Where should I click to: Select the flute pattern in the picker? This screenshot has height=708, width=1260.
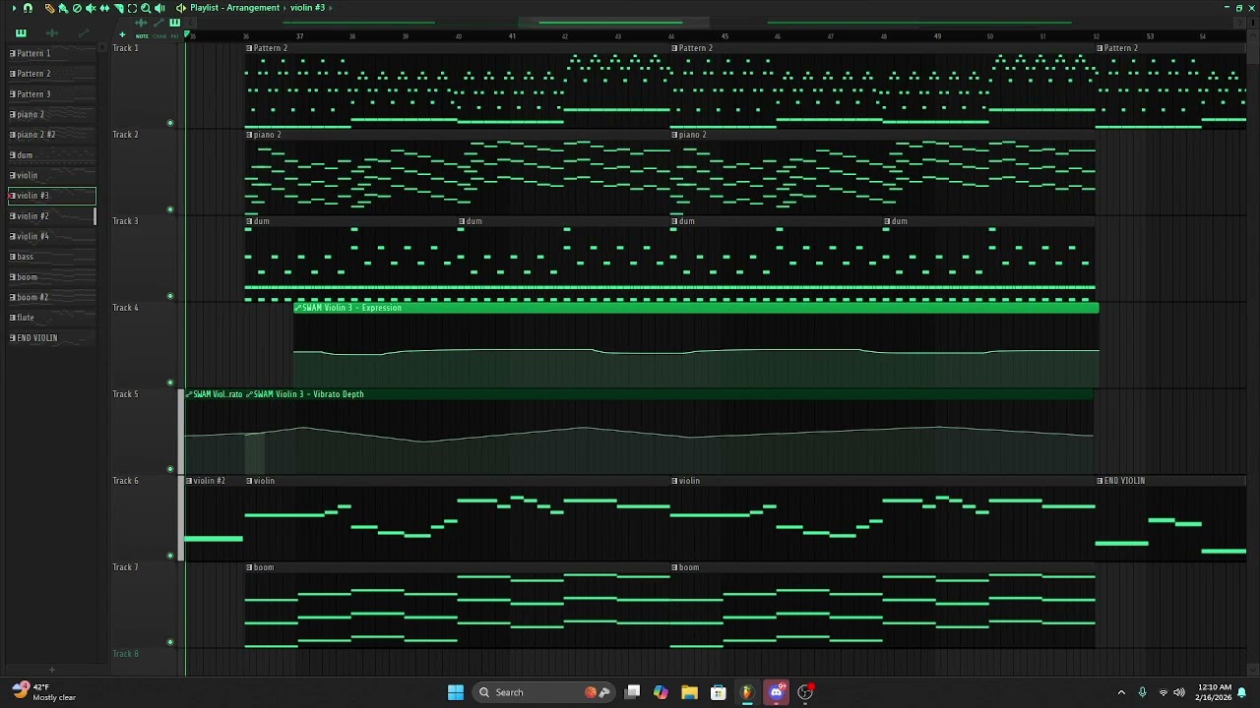pos(52,318)
